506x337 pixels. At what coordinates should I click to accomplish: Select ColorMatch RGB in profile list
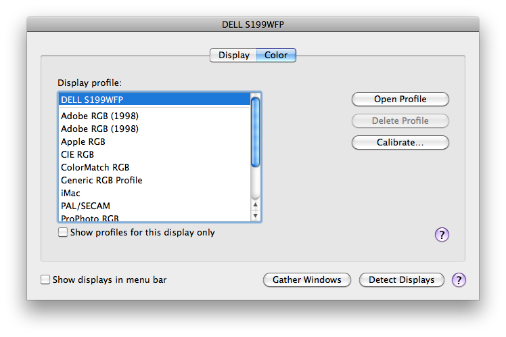point(155,168)
